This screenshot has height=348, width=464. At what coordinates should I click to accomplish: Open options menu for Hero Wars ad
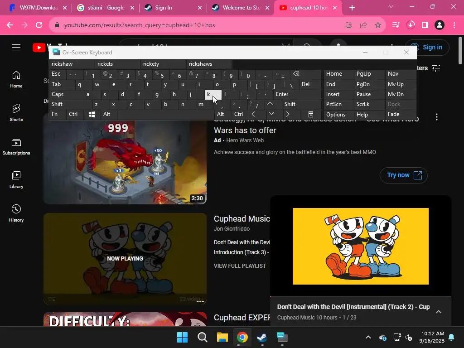437,117
